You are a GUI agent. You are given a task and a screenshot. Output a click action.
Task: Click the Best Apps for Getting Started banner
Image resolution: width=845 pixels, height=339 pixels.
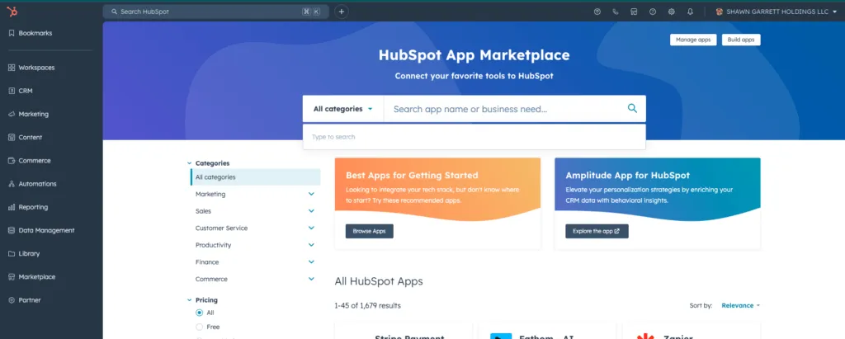(x=437, y=204)
